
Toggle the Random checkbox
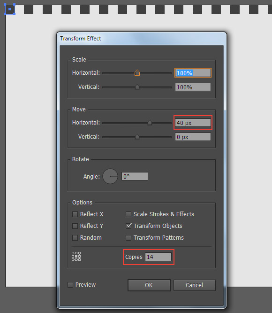[75, 238]
